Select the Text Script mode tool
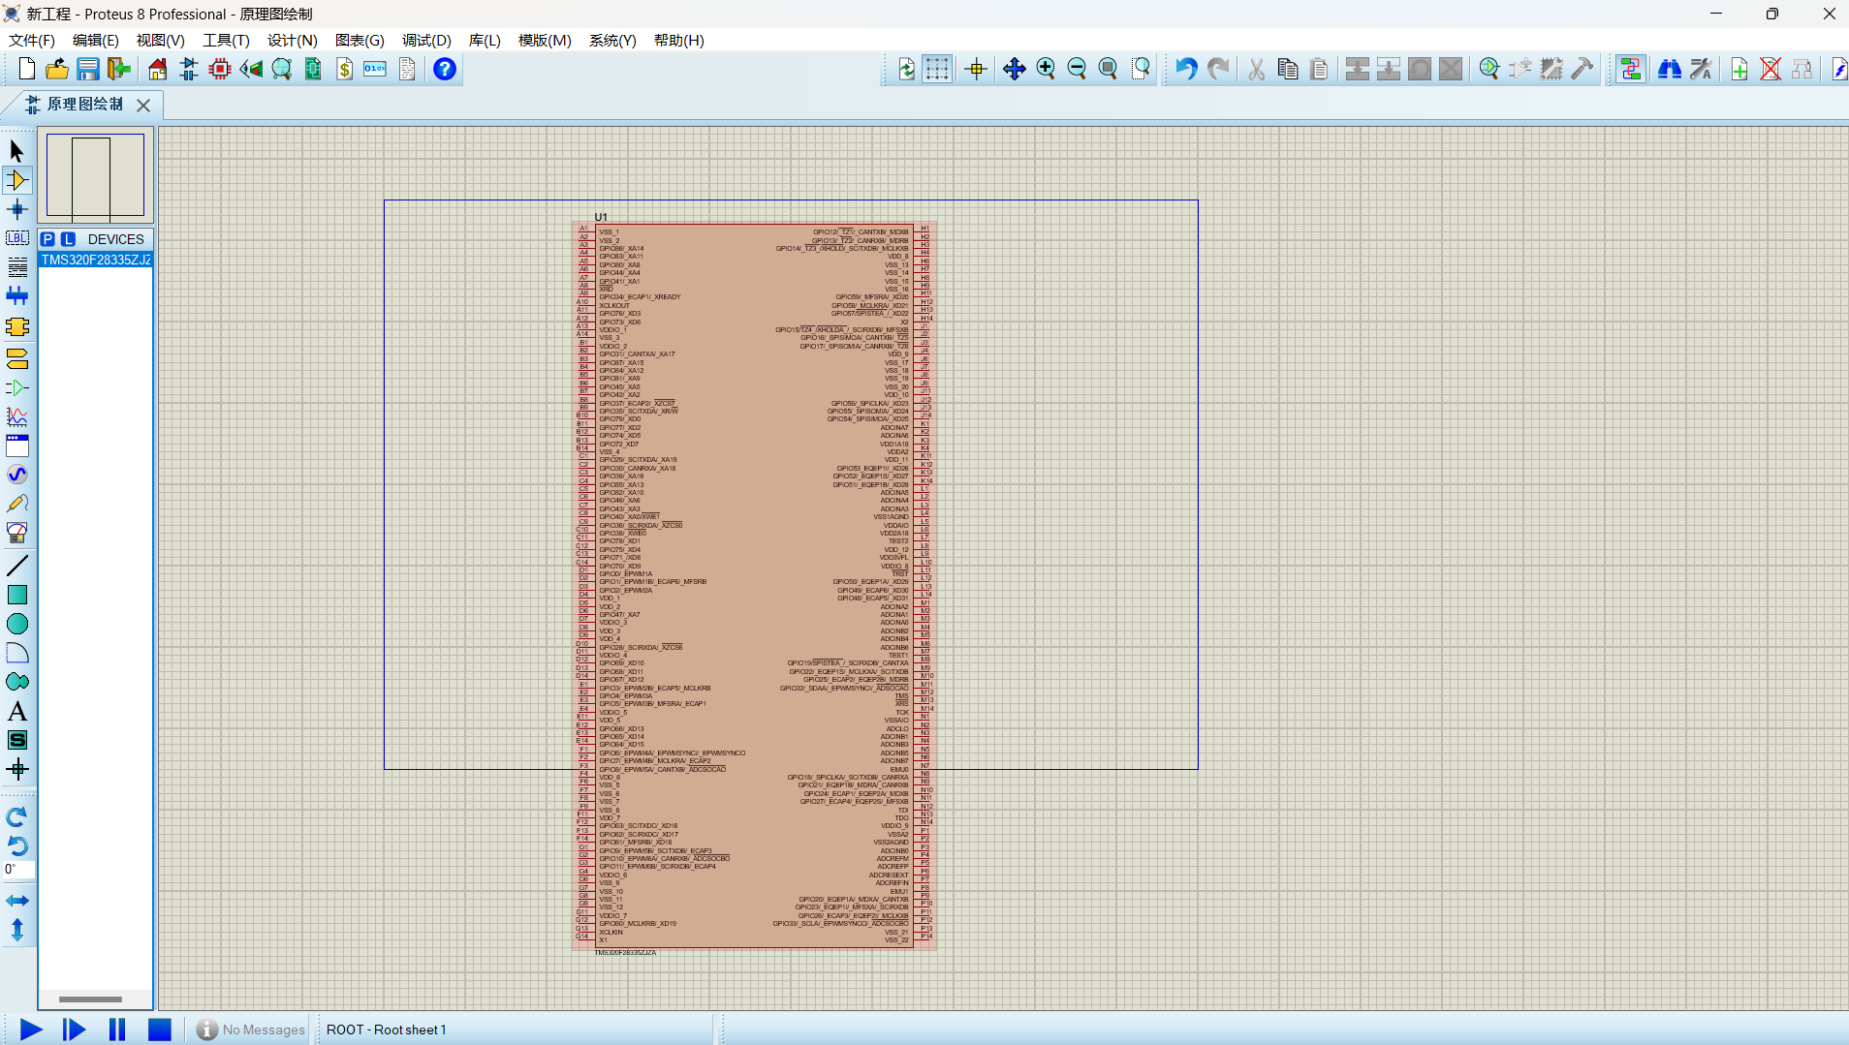This screenshot has width=1849, height=1045. (x=16, y=267)
